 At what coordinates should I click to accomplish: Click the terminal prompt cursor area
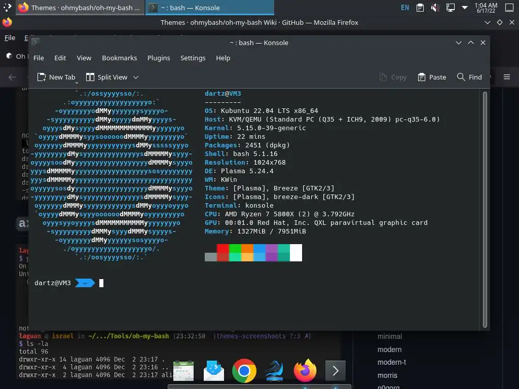click(x=101, y=283)
